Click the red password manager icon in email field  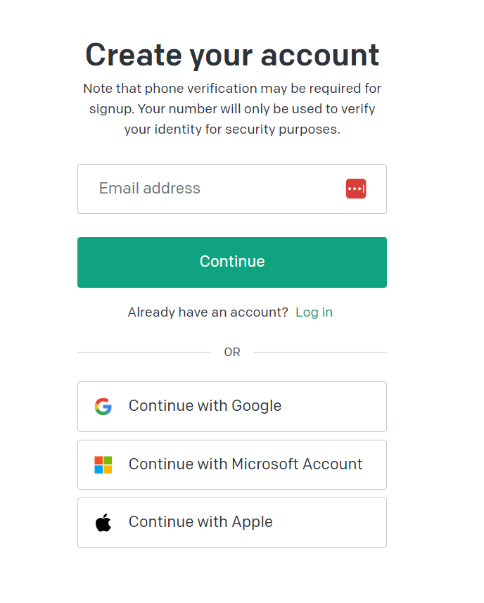[x=355, y=189]
